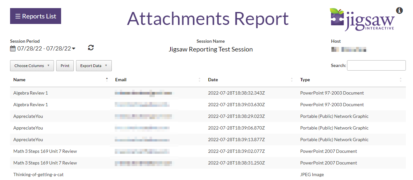Viewport: 413px width, 180px height.
Task: Expand the Export Data dropdown
Action: click(x=94, y=66)
